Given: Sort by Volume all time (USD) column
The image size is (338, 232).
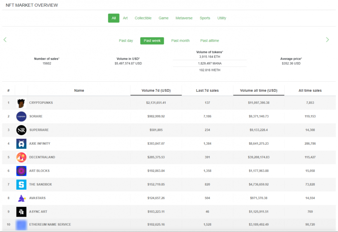Looking at the screenshot, I should 259,91.
